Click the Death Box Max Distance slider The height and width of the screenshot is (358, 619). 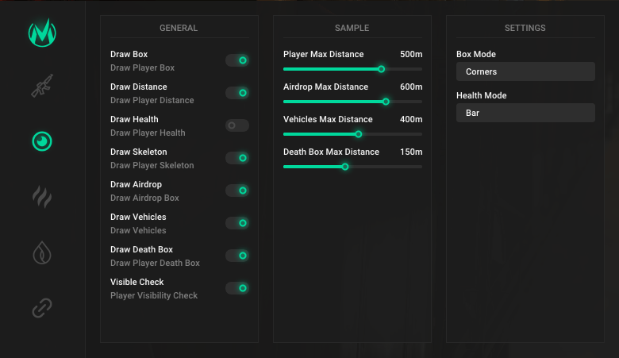[345, 167]
